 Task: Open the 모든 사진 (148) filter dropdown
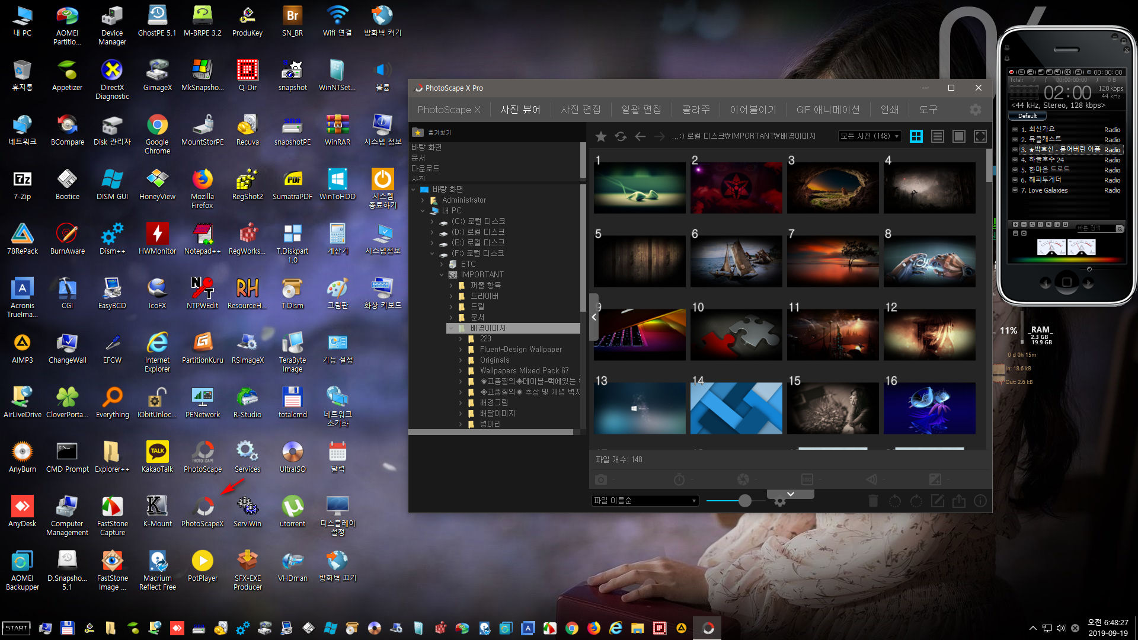(870, 136)
